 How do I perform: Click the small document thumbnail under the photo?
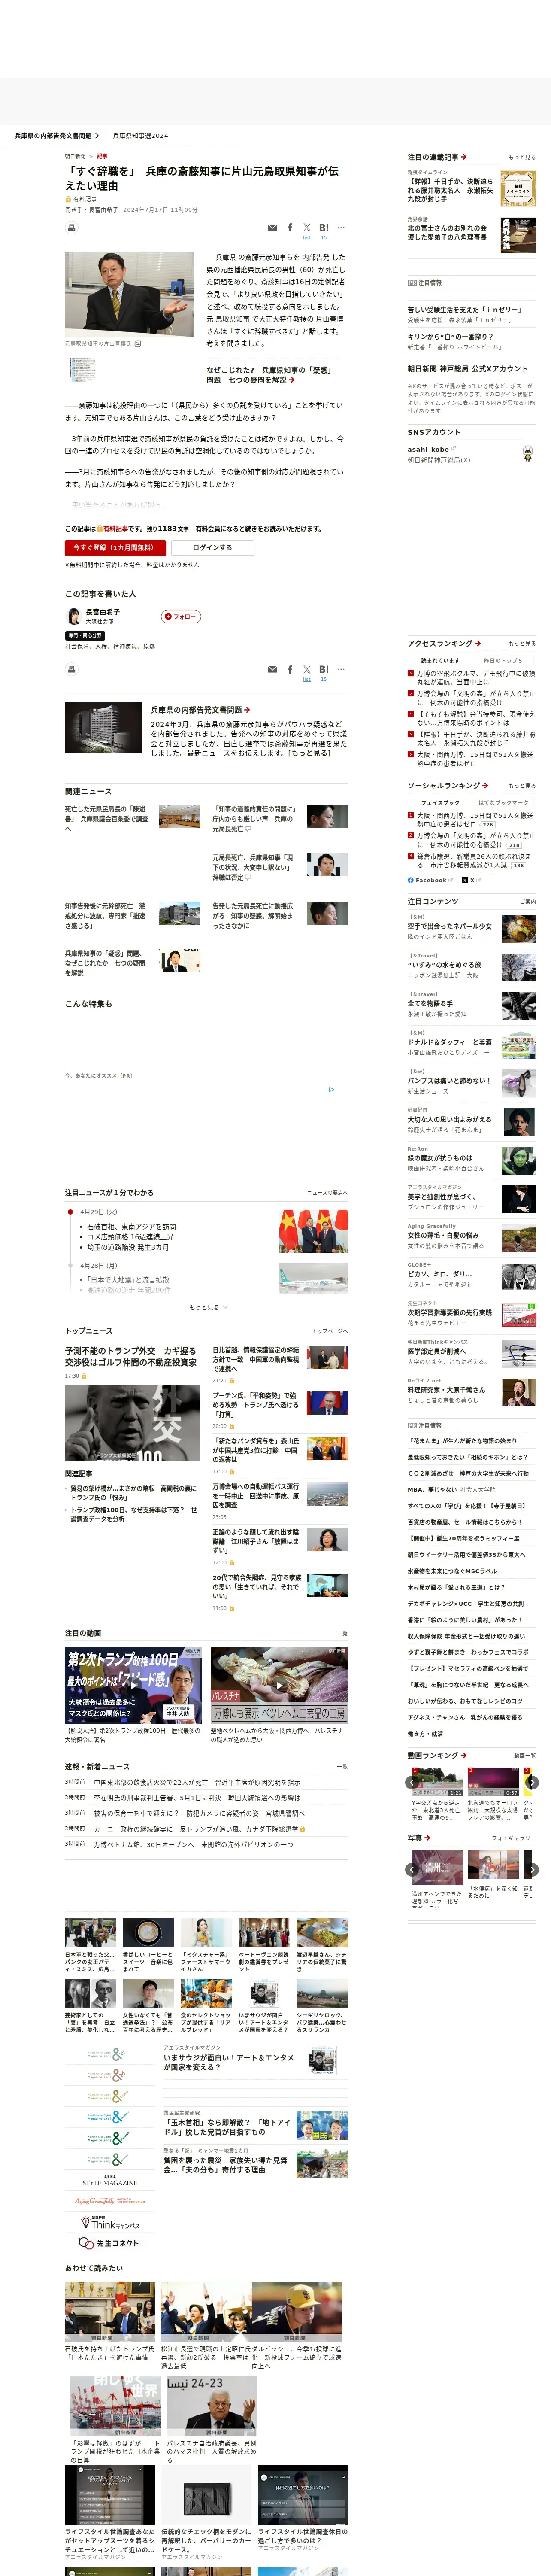pos(82,370)
